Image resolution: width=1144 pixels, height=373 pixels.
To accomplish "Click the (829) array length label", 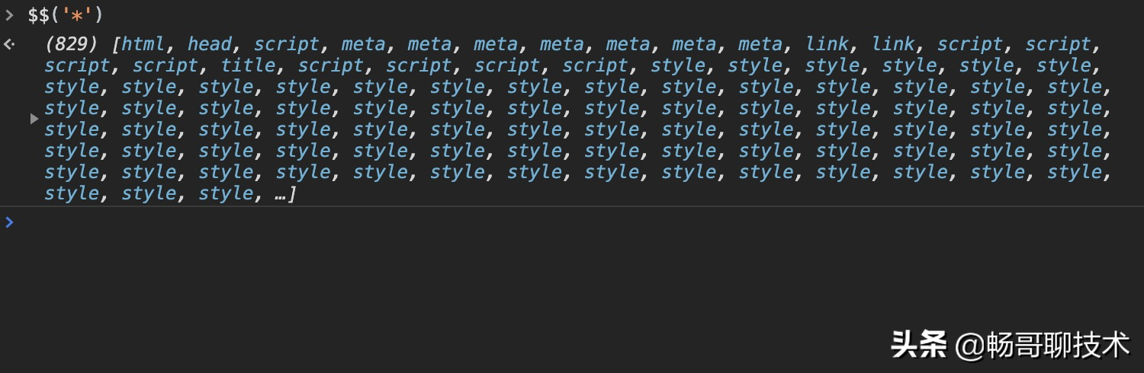I will click(x=72, y=44).
